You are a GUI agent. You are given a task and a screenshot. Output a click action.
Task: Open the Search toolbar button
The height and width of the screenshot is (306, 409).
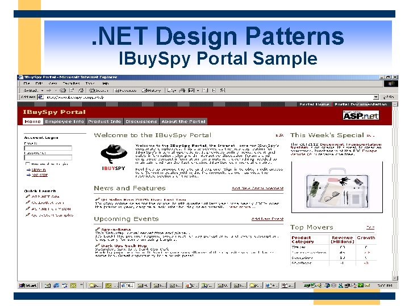tap(99, 90)
